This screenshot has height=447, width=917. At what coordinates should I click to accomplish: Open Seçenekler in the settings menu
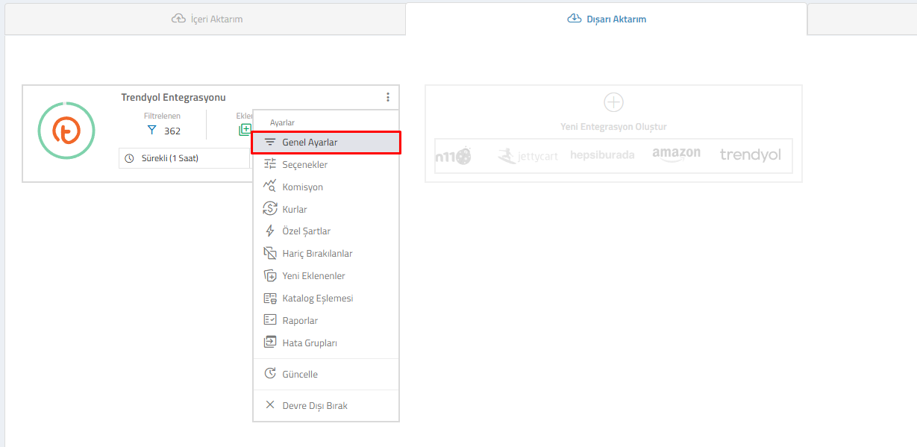(304, 165)
